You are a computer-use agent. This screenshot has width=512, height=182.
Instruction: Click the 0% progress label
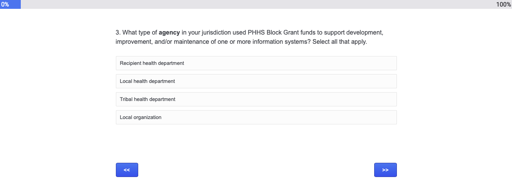5,4
